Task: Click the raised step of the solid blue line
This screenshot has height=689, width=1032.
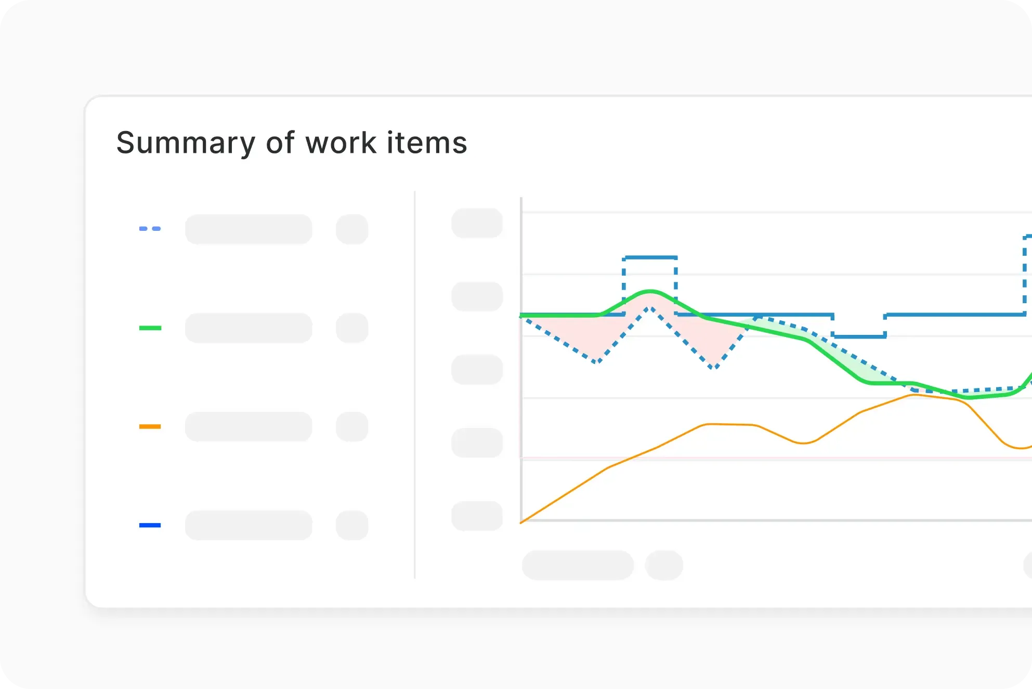Action: (650, 257)
